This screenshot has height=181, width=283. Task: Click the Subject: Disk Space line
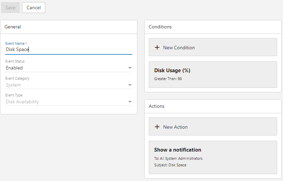click(x=170, y=165)
